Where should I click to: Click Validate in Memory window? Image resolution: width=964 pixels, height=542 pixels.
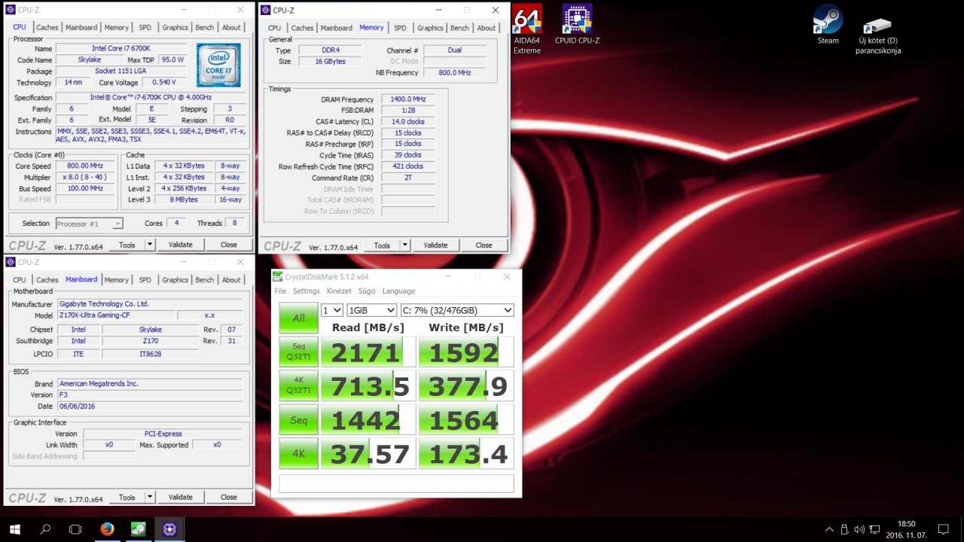(435, 245)
